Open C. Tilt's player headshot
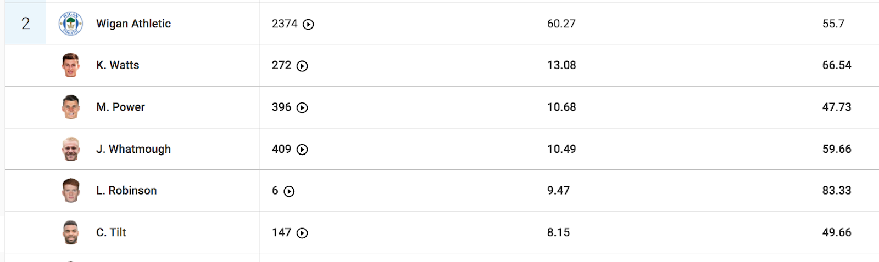Screen dimensions: 879x262 (x=71, y=232)
